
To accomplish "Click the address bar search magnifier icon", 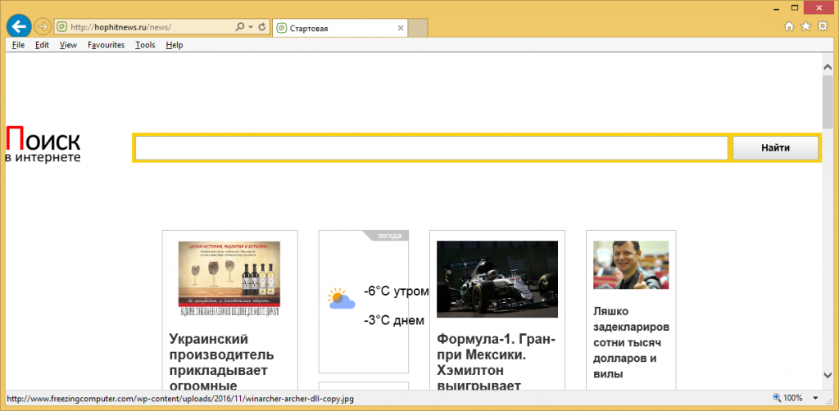I will tap(240, 27).
